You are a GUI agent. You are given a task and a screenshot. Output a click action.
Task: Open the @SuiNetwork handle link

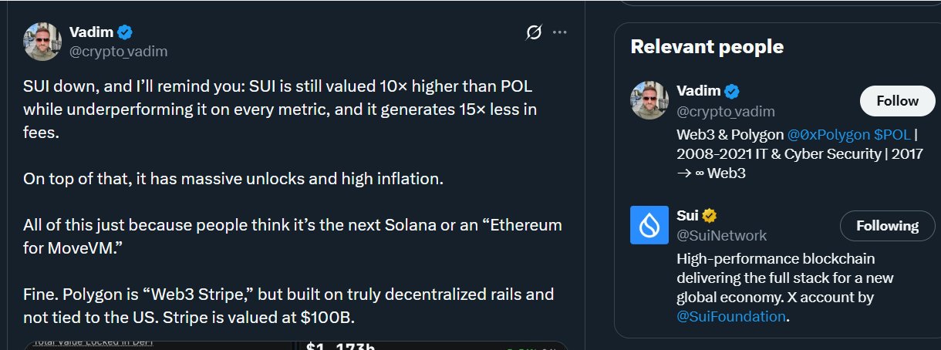[x=721, y=235]
